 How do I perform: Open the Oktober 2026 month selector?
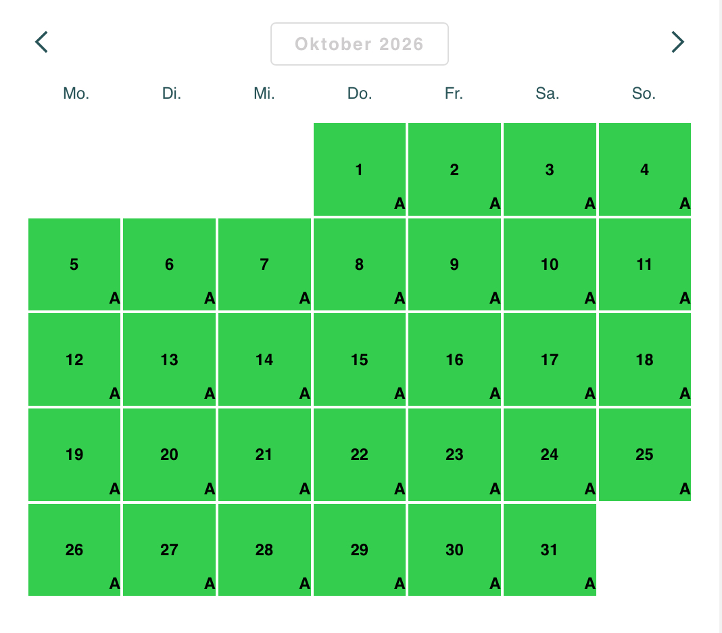coord(359,45)
